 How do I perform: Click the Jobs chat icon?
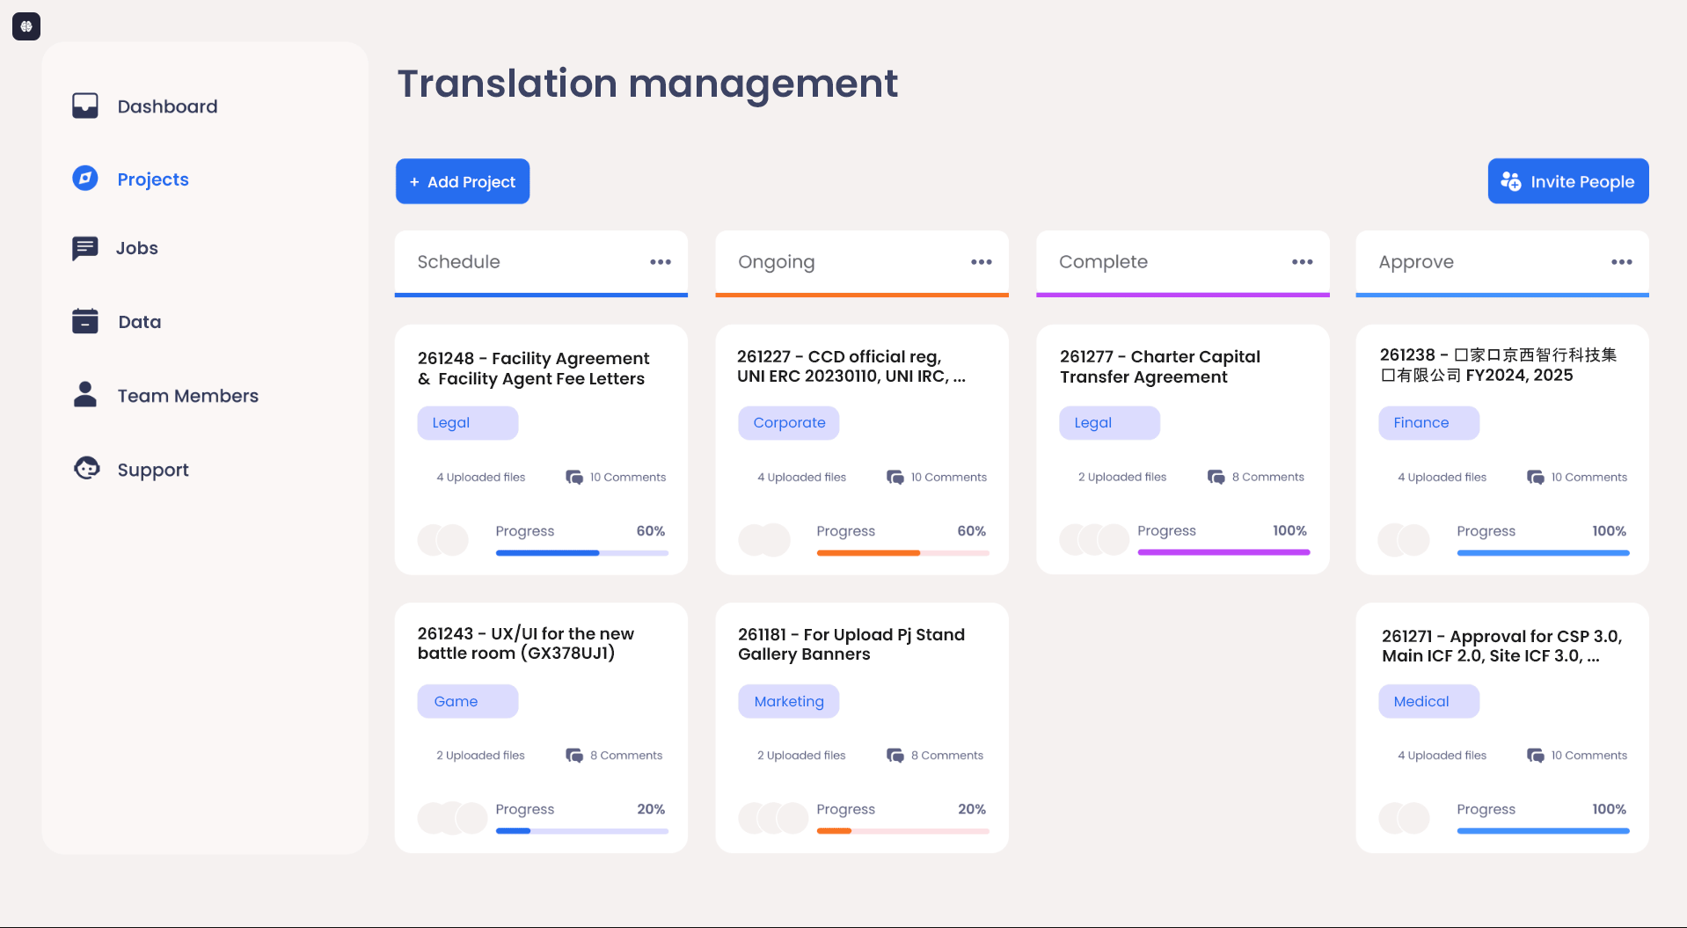click(x=85, y=248)
